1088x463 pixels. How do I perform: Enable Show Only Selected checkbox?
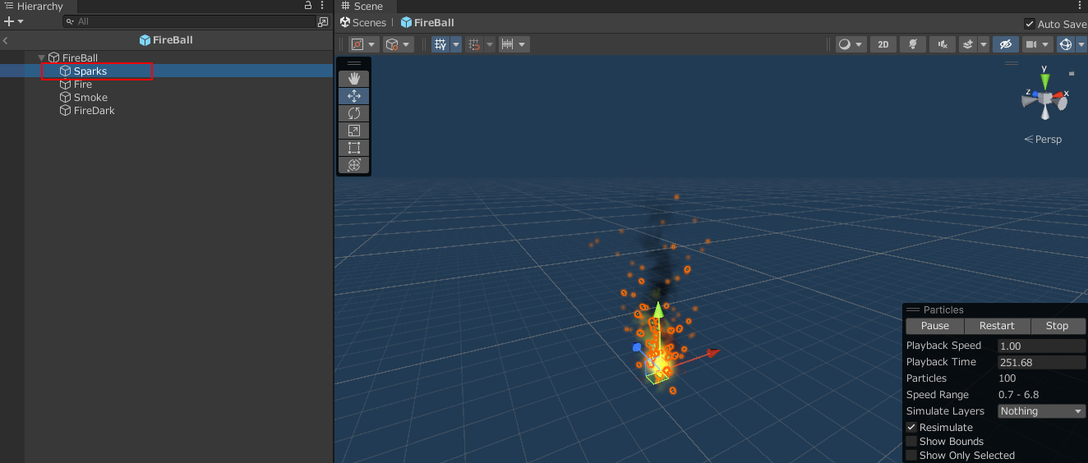pyautogui.click(x=911, y=456)
